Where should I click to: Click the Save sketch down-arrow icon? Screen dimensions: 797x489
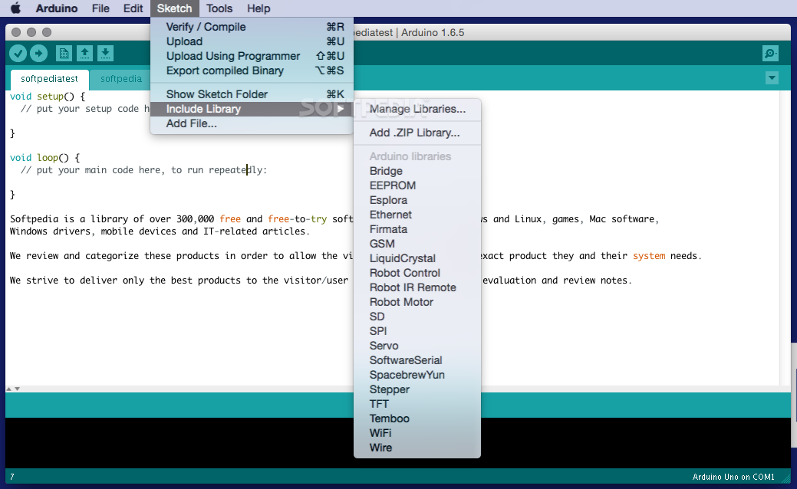(105, 53)
